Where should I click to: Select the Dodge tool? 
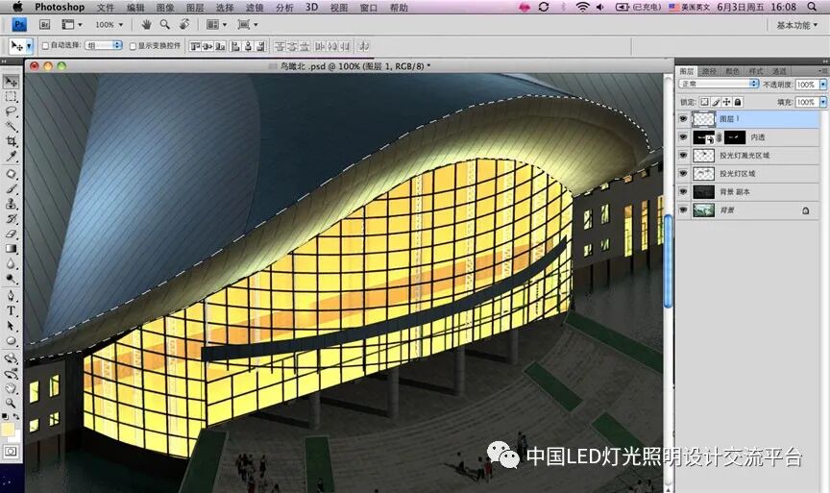coord(11,278)
